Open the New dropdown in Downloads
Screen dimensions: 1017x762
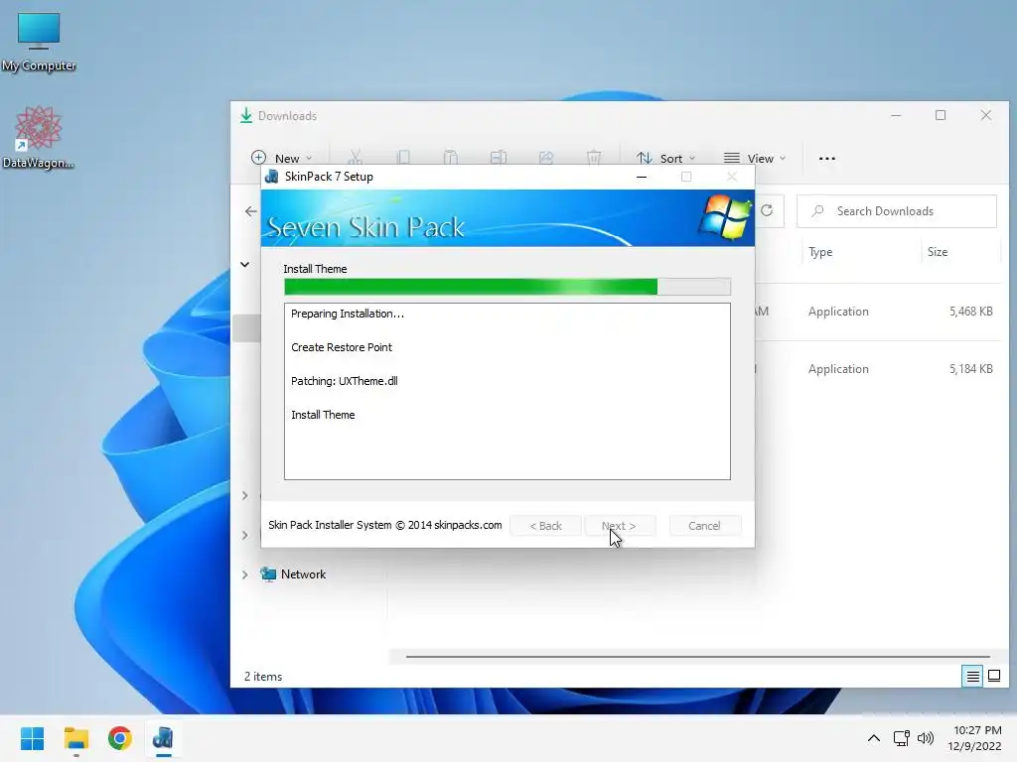coord(282,158)
